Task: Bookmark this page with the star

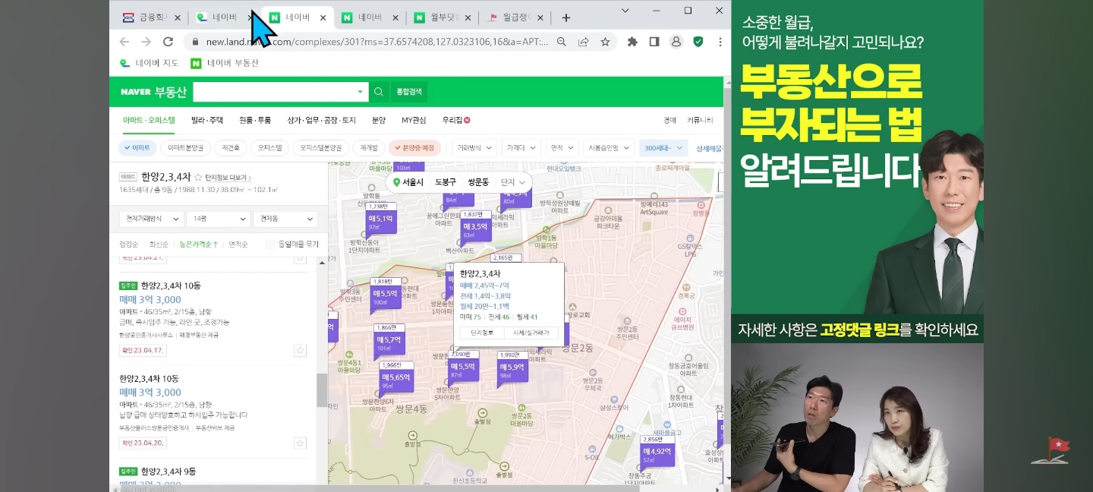Action: click(x=605, y=42)
